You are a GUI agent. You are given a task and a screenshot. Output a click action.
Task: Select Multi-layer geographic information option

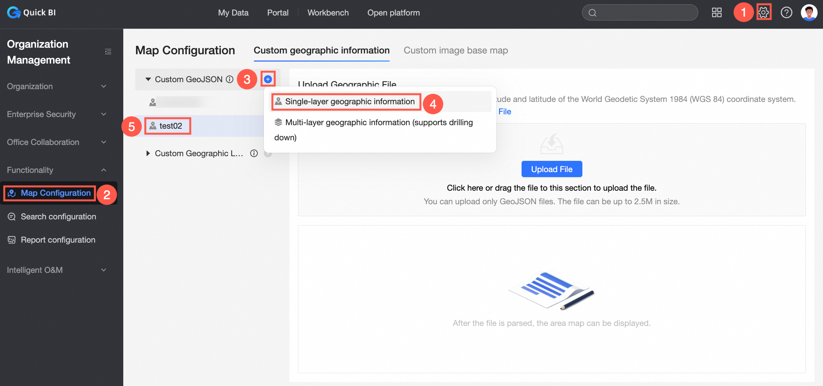point(380,130)
